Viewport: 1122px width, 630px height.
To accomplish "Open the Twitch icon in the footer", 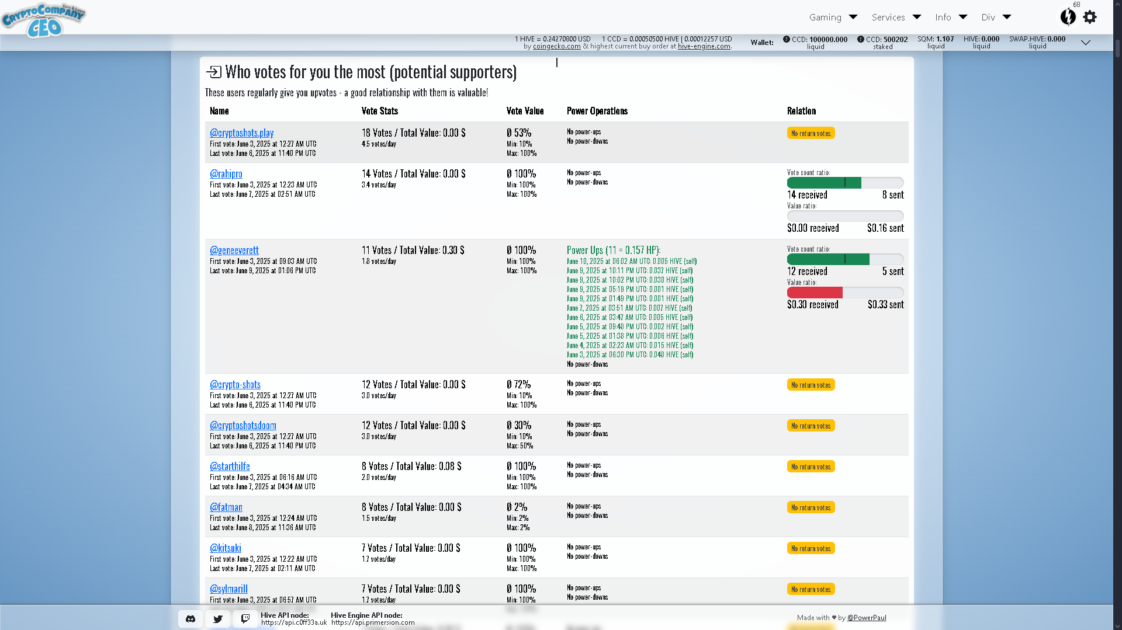I will point(245,619).
